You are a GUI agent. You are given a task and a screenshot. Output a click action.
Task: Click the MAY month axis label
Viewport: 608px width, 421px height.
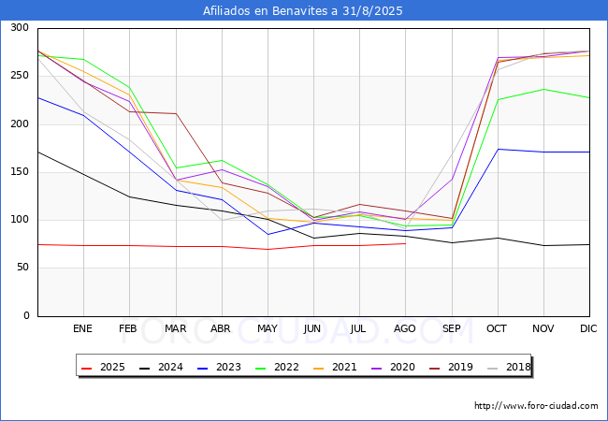click(x=268, y=328)
